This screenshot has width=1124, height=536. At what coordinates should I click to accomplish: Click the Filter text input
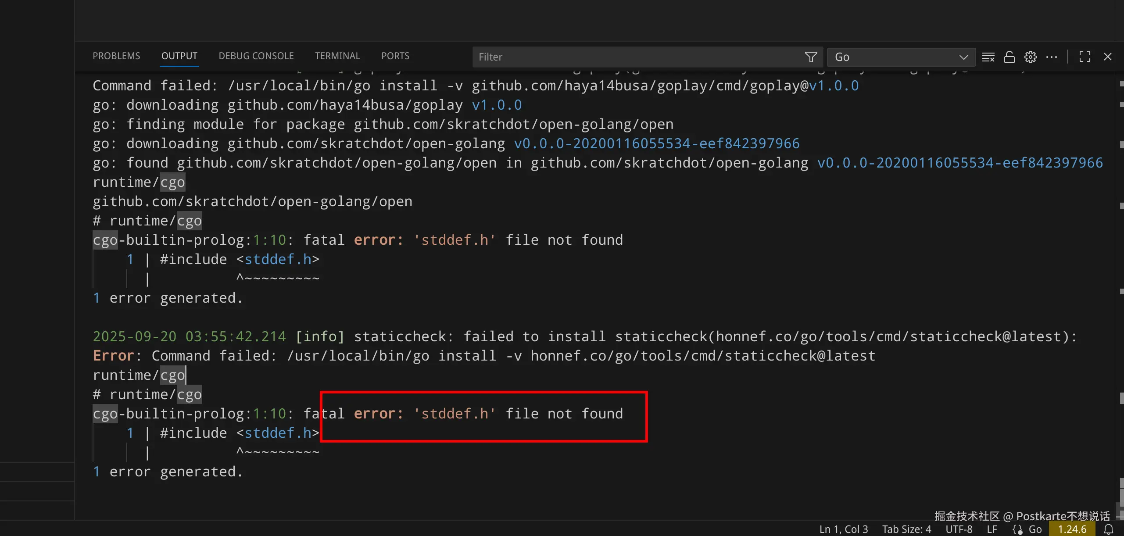636,57
